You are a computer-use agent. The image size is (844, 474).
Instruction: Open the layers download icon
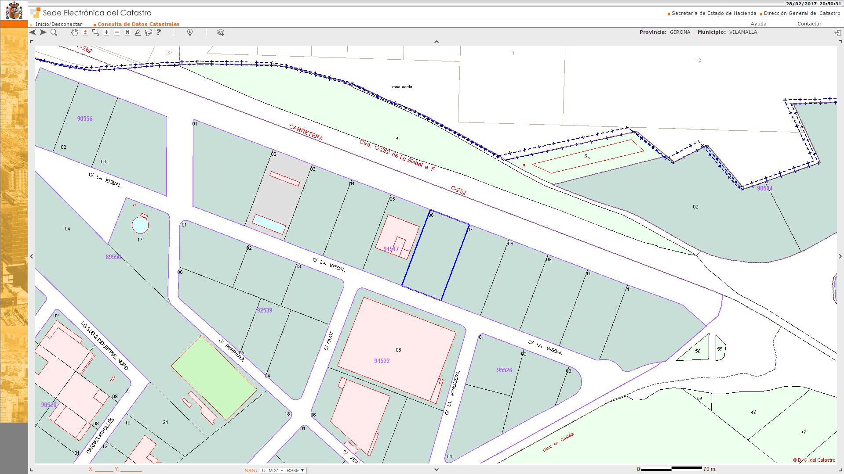[221, 32]
